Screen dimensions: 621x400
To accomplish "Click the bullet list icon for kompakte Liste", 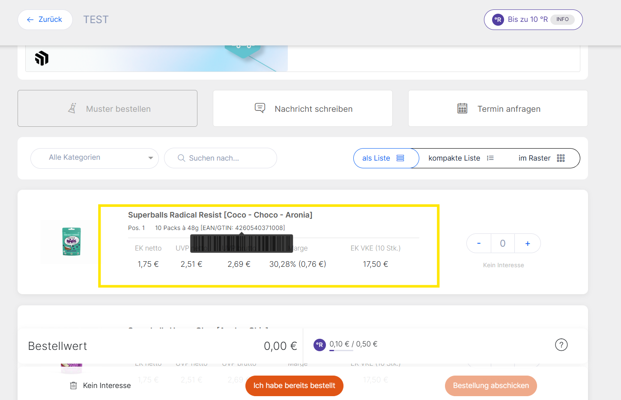I will coord(490,158).
